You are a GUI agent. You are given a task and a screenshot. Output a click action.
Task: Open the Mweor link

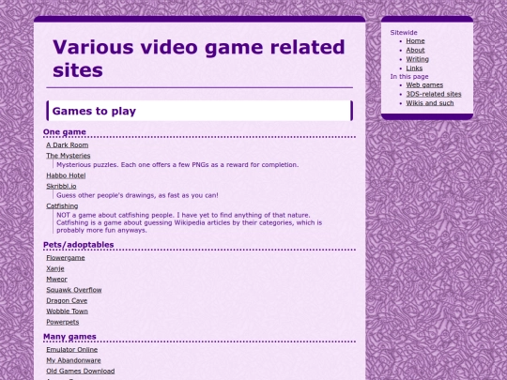pos(57,280)
